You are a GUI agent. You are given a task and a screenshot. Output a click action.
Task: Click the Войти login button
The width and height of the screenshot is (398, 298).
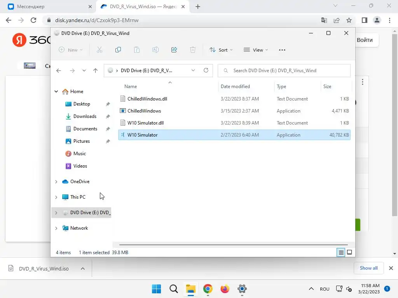pos(365,40)
